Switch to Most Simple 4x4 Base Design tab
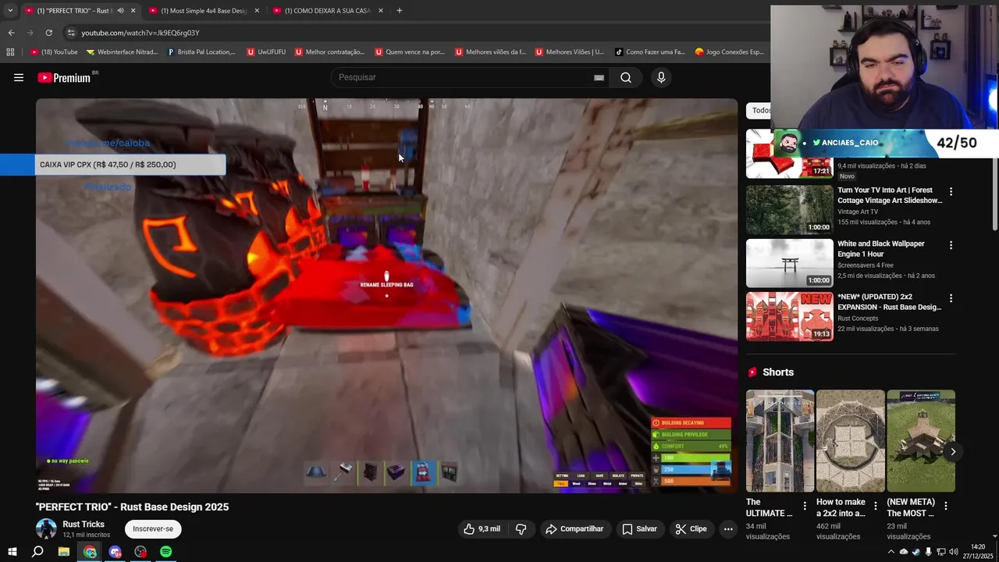Viewport: 999px width, 562px height. pyautogui.click(x=203, y=11)
